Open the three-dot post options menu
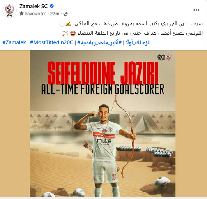 (196, 10)
